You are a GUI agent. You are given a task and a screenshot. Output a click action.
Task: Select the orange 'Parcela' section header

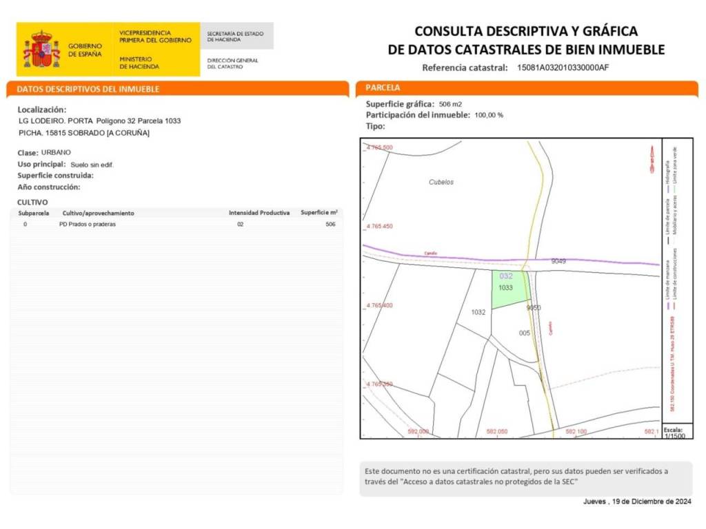[527, 88]
